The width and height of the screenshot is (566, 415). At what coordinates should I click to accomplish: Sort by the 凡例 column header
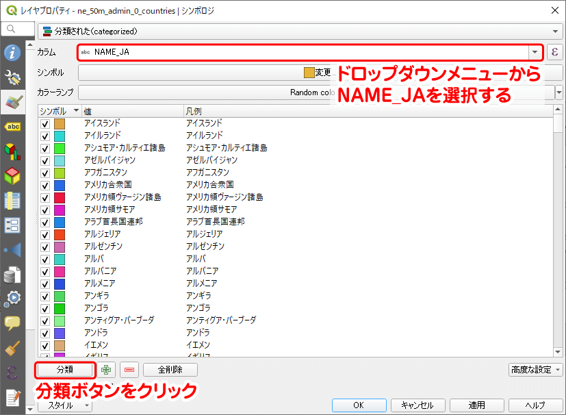368,111
